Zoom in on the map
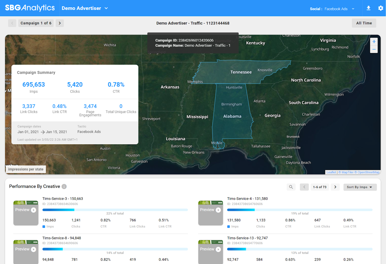386x264 pixels. click(x=374, y=42)
